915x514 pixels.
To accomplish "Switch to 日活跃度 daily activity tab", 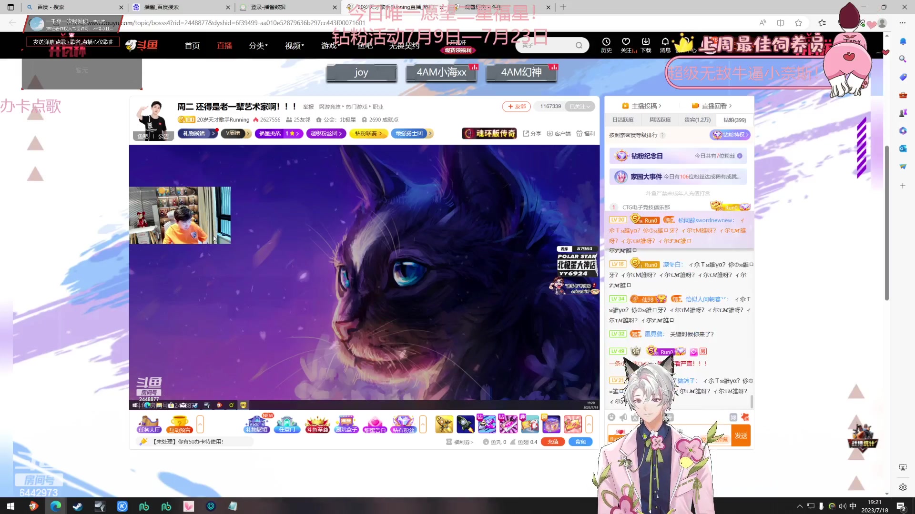I will pos(623,120).
